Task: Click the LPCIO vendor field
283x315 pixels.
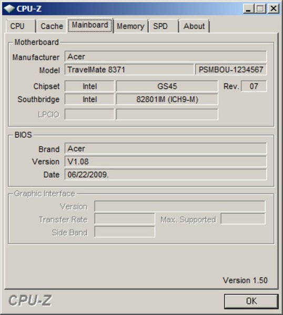Action: point(89,114)
